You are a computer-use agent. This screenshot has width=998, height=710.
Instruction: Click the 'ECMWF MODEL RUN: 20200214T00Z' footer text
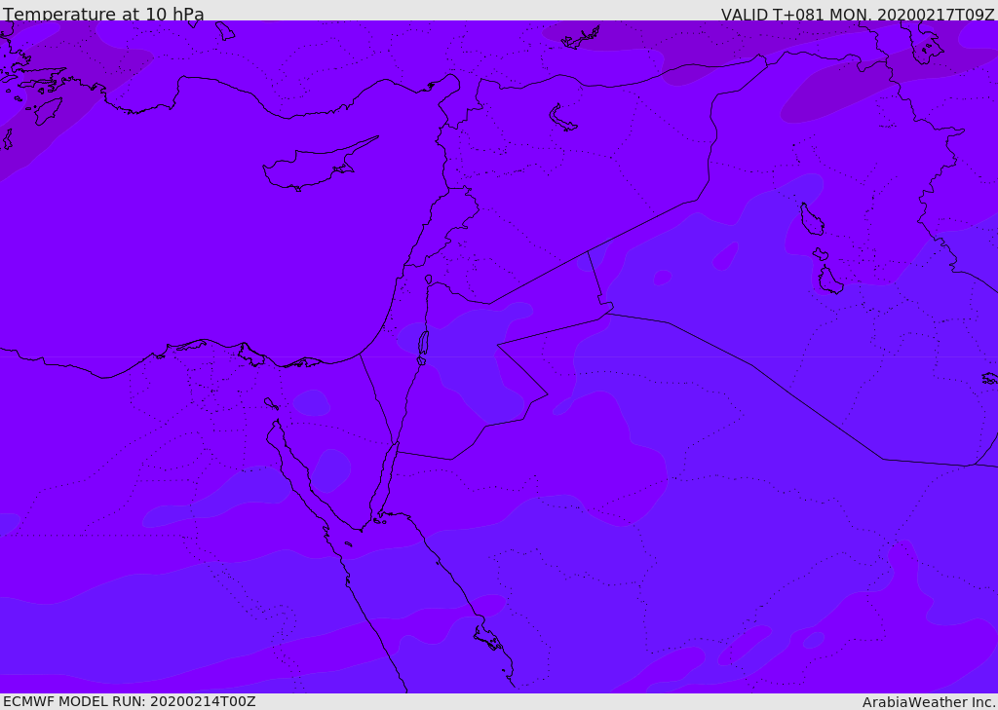click(x=130, y=701)
